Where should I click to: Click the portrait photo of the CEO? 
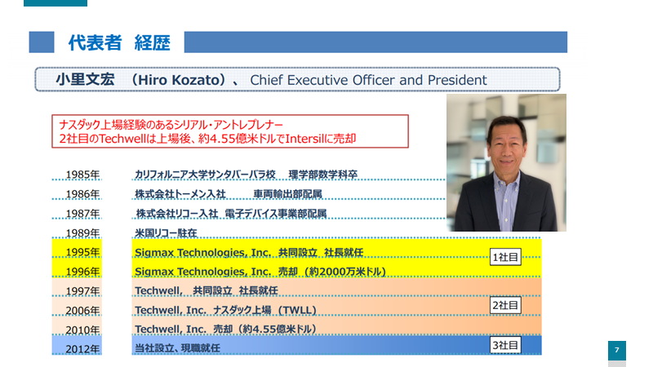[506, 162]
